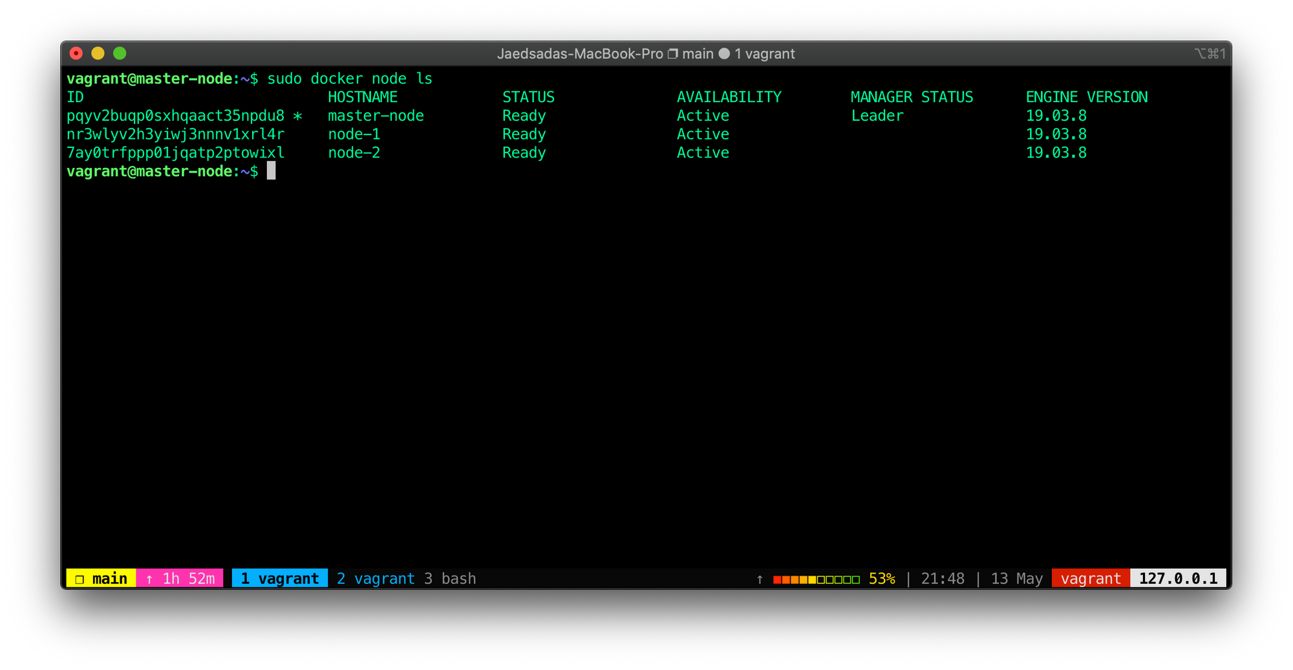Viewport: 1293px width, 670px height.
Task: Switch to the '3 bash' tmux window
Action: click(450, 578)
